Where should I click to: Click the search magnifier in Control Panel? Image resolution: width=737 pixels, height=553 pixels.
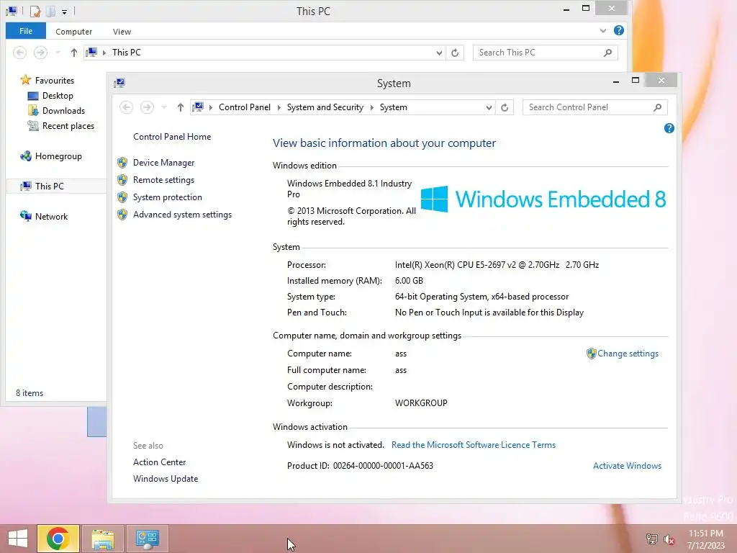(658, 108)
